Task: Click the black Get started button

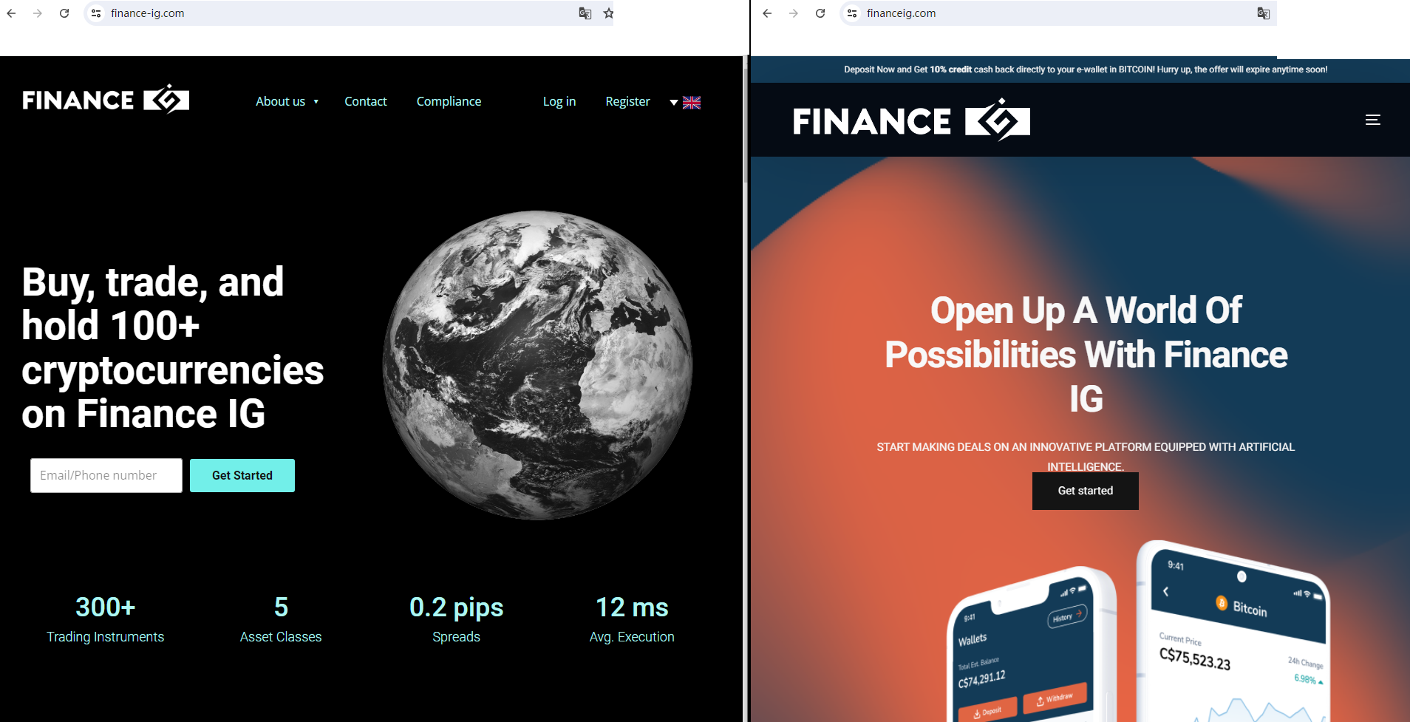Action: coord(1085,491)
